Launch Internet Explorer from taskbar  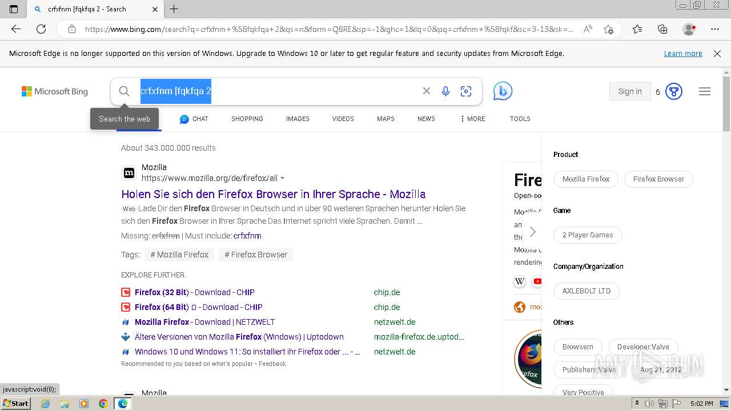click(x=45, y=404)
